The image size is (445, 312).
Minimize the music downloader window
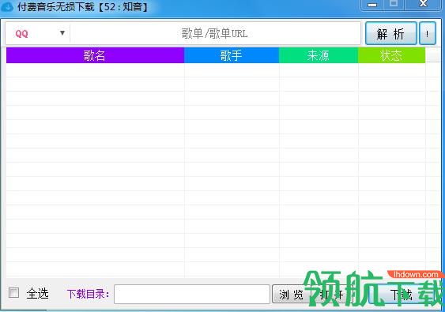pyautogui.click(x=372, y=5)
